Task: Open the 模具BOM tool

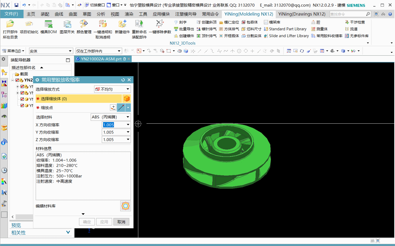Action: [x=48, y=27]
